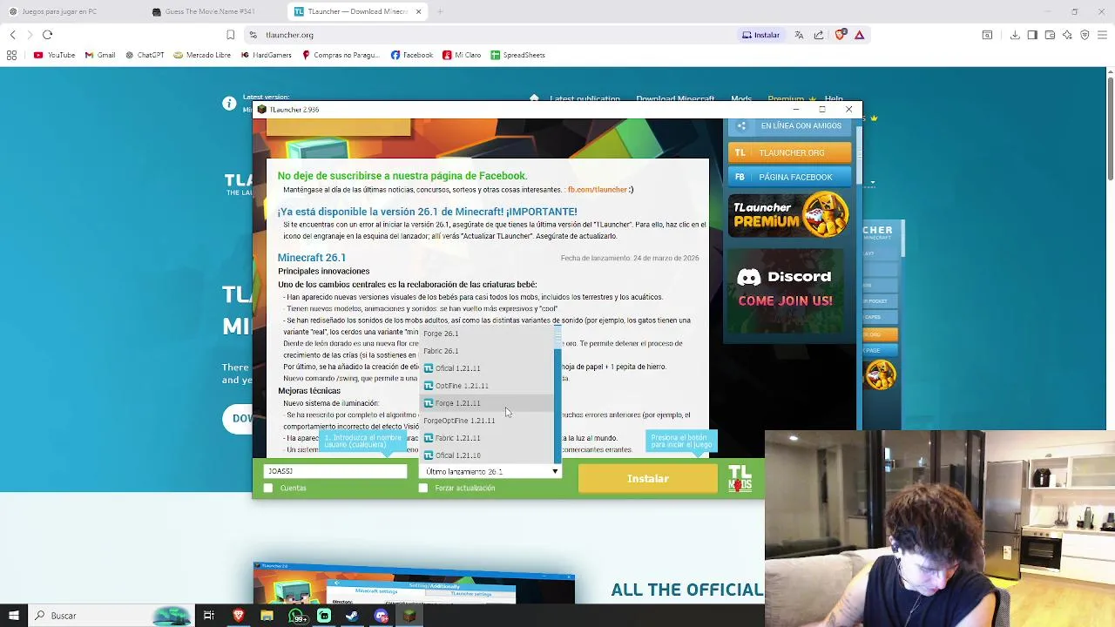Select Oficial 1.21.10 version entry
Viewport: 1115px width, 627px height.
coord(487,455)
